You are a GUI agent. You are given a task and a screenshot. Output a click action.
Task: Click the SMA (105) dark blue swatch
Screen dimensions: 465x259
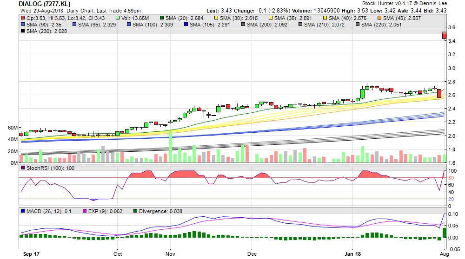point(186,25)
